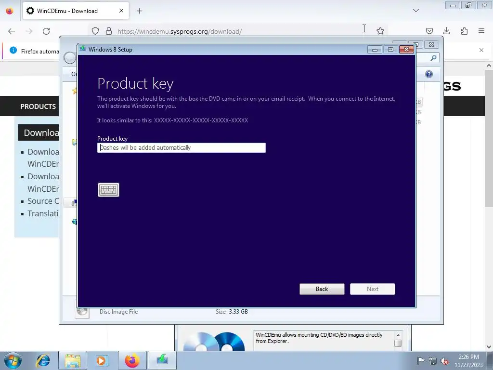Screen dimensions: 493x370
Task: Open Firefox extensions menu
Action: click(464, 31)
